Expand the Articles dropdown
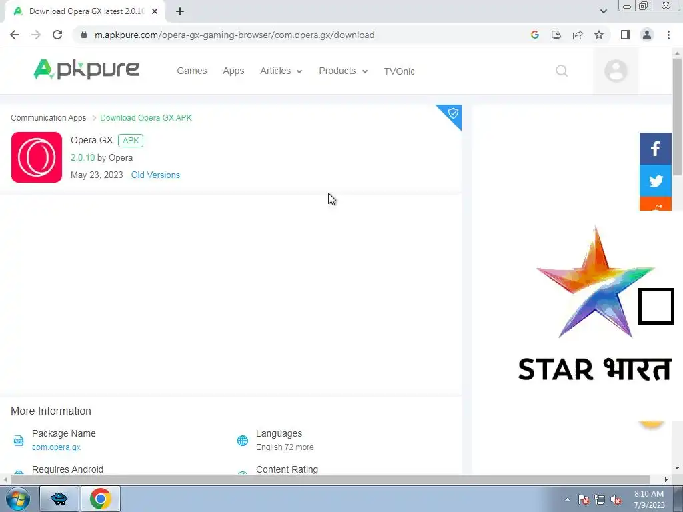Viewport: 683px width, 512px height. tap(281, 71)
